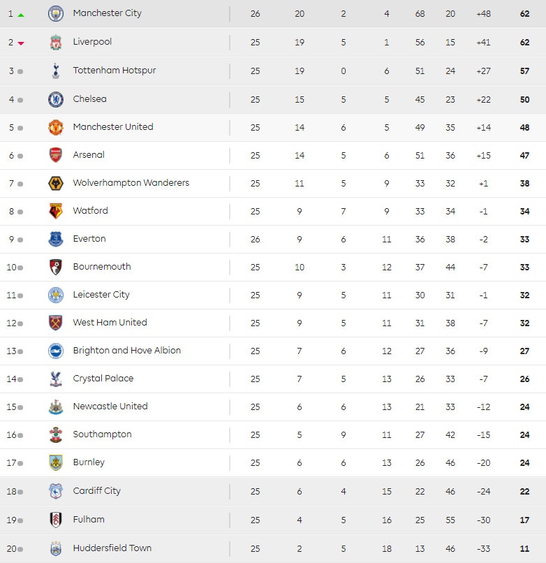
Task: Click the Everton club badge
Action: pos(56,239)
